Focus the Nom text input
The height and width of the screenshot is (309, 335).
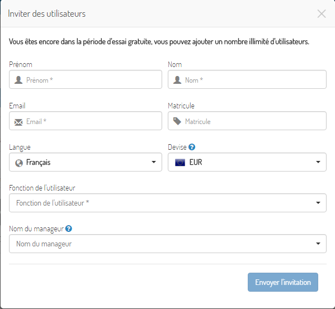point(247,79)
